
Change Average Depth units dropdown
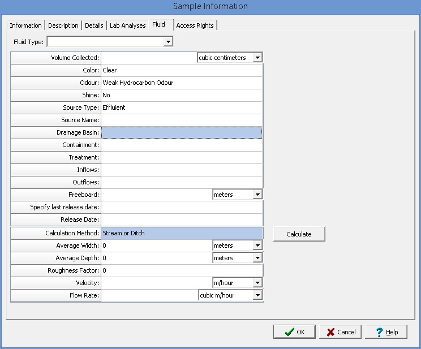coord(257,258)
